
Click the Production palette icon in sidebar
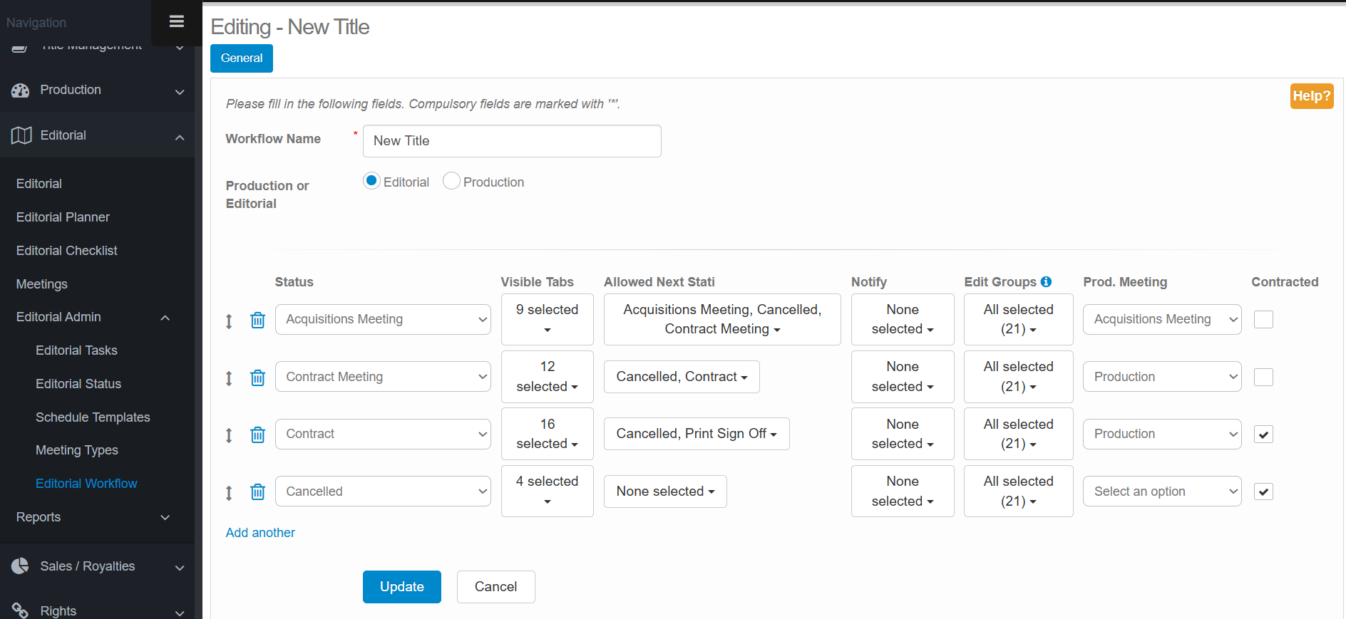[21, 90]
